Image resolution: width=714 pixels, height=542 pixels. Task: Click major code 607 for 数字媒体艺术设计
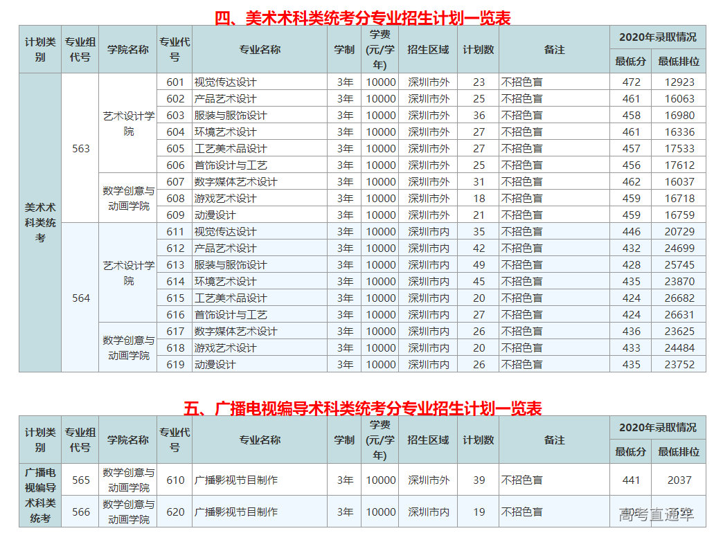(x=175, y=181)
